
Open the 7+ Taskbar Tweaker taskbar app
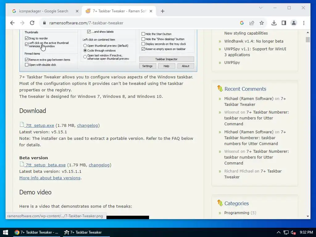click(86, 232)
